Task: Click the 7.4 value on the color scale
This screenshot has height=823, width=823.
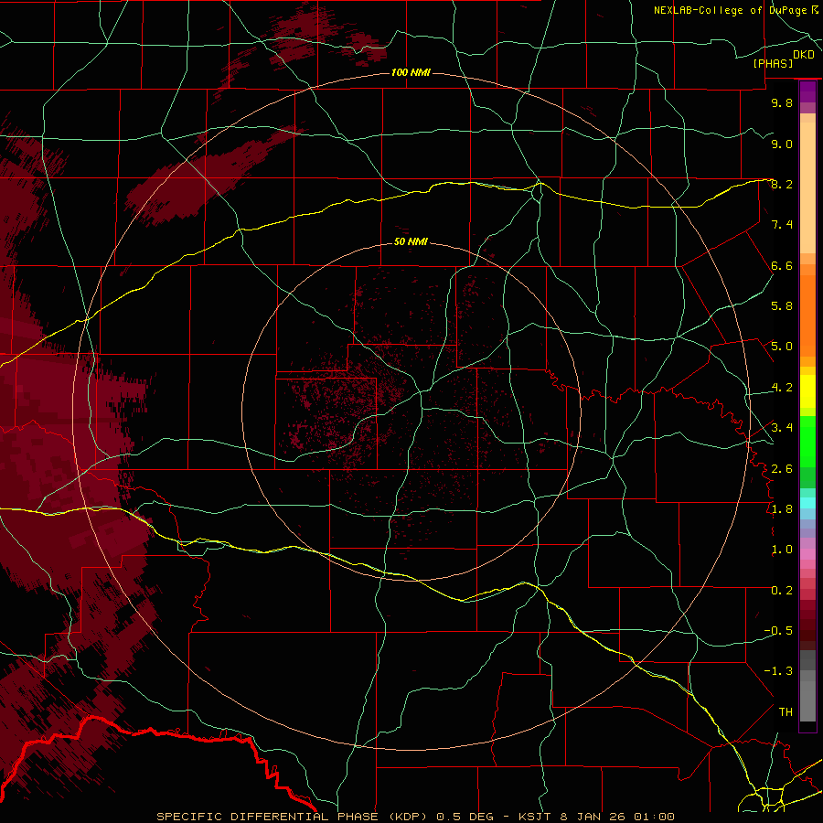Action: [782, 225]
